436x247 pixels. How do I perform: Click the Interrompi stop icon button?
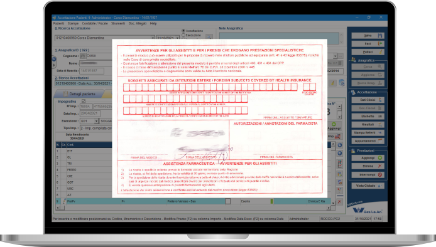368,175
